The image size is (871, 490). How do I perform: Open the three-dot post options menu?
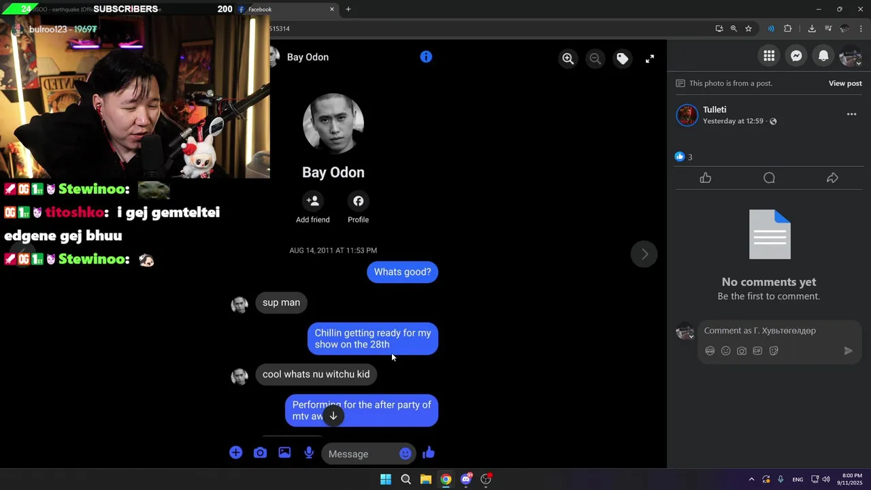point(851,114)
